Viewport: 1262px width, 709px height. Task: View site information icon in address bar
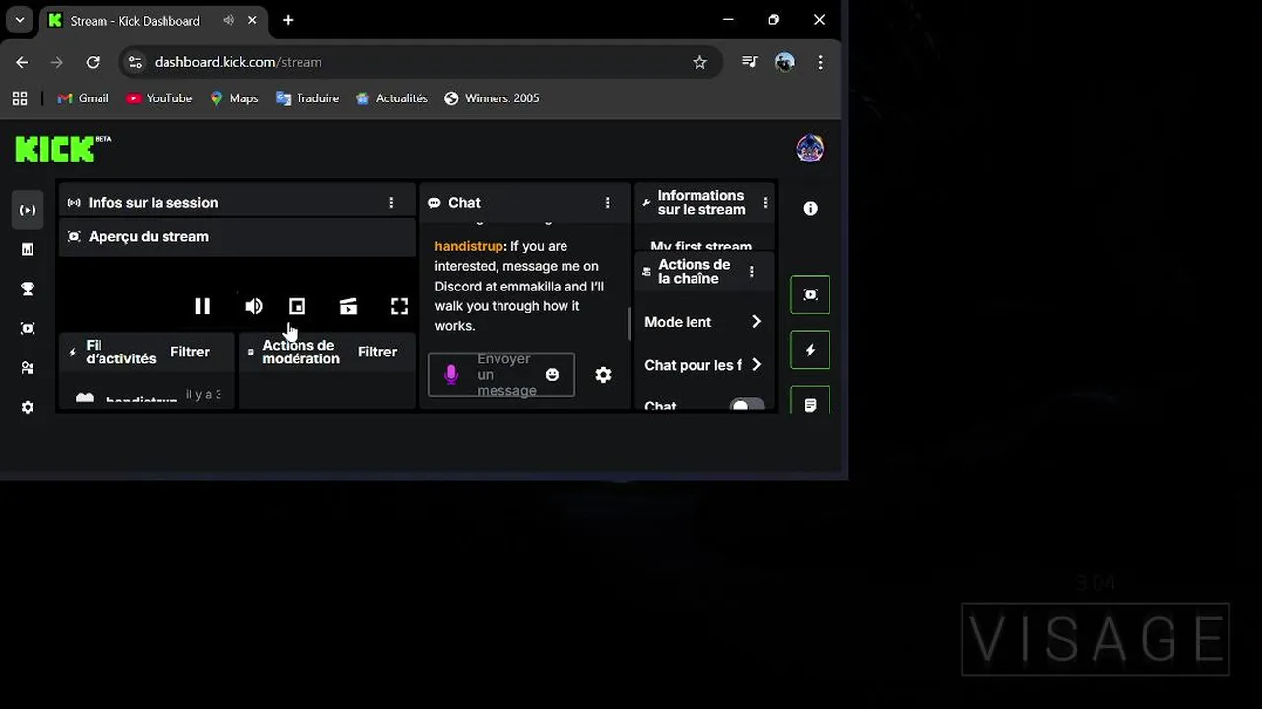point(136,62)
